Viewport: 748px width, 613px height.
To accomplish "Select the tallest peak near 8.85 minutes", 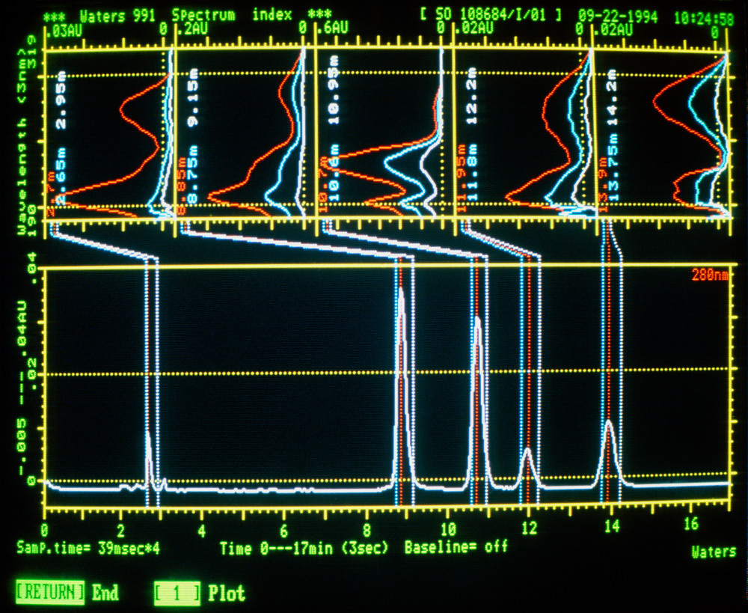I will [402, 387].
